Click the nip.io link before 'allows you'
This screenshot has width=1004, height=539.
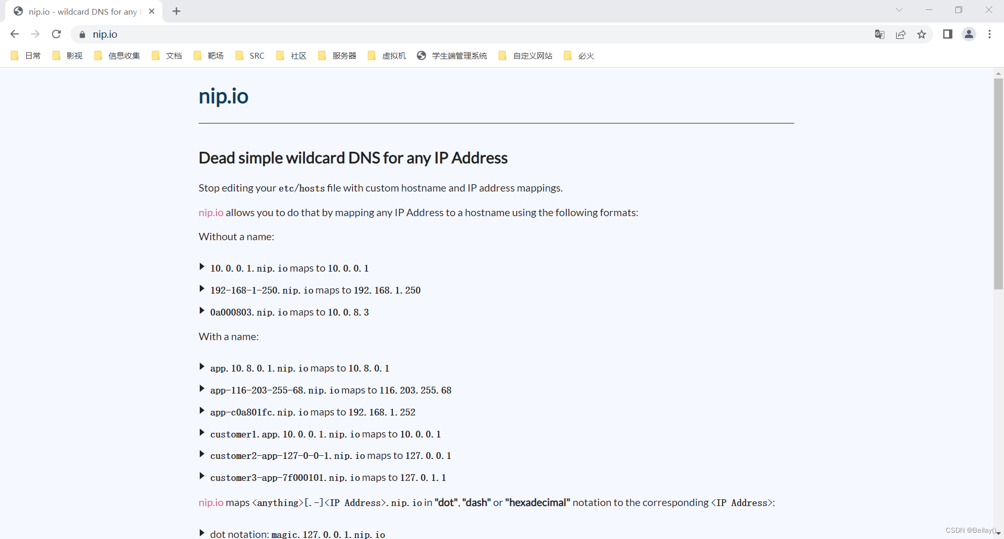click(211, 212)
